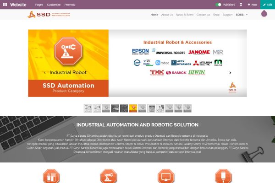This screenshot has height=183, width=275.
Task: Open the apps grid menu icon
Action: coord(5,4)
